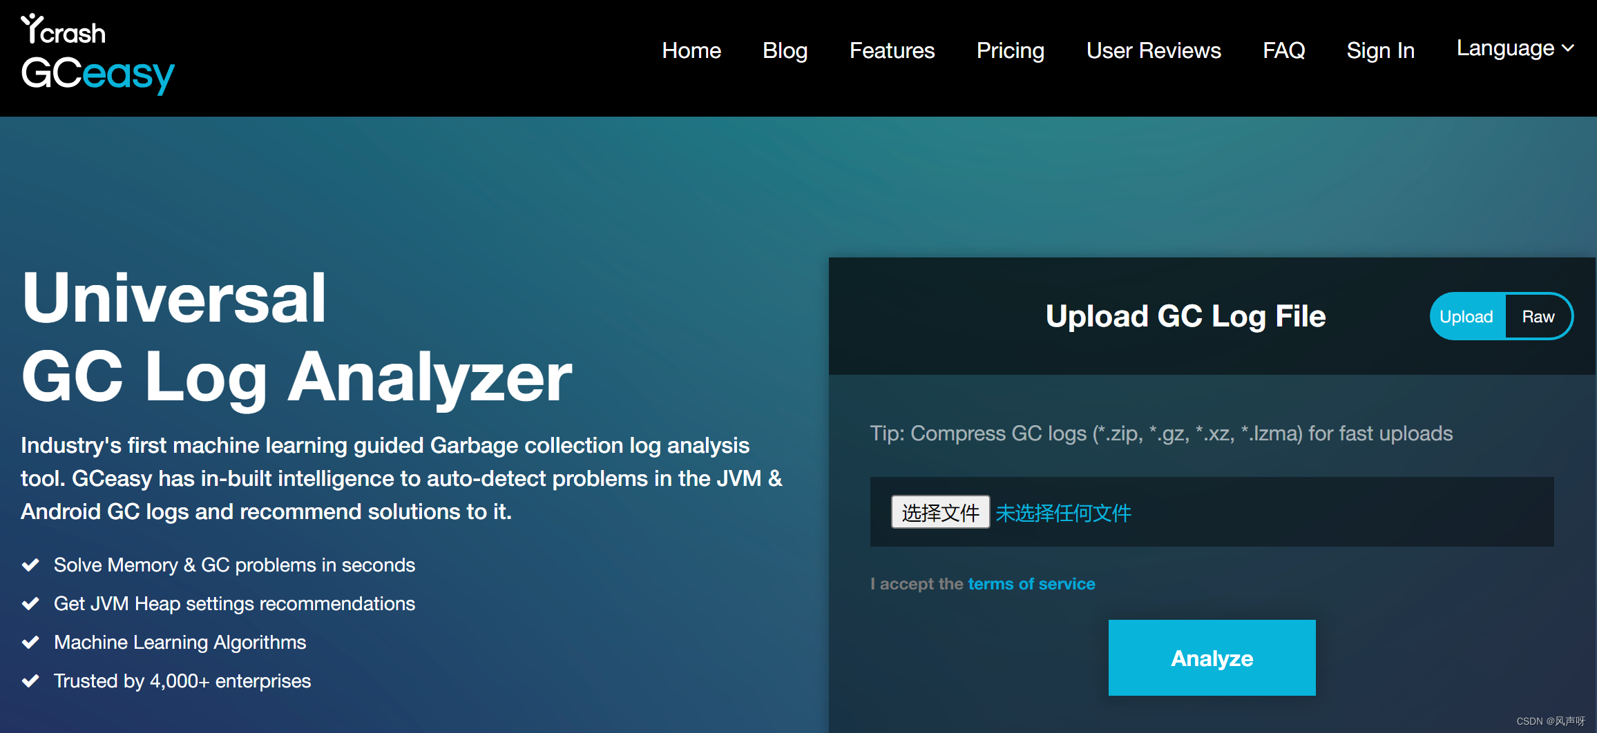Click the Analyze button
The width and height of the screenshot is (1597, 733).
[x=1212, y=658]
